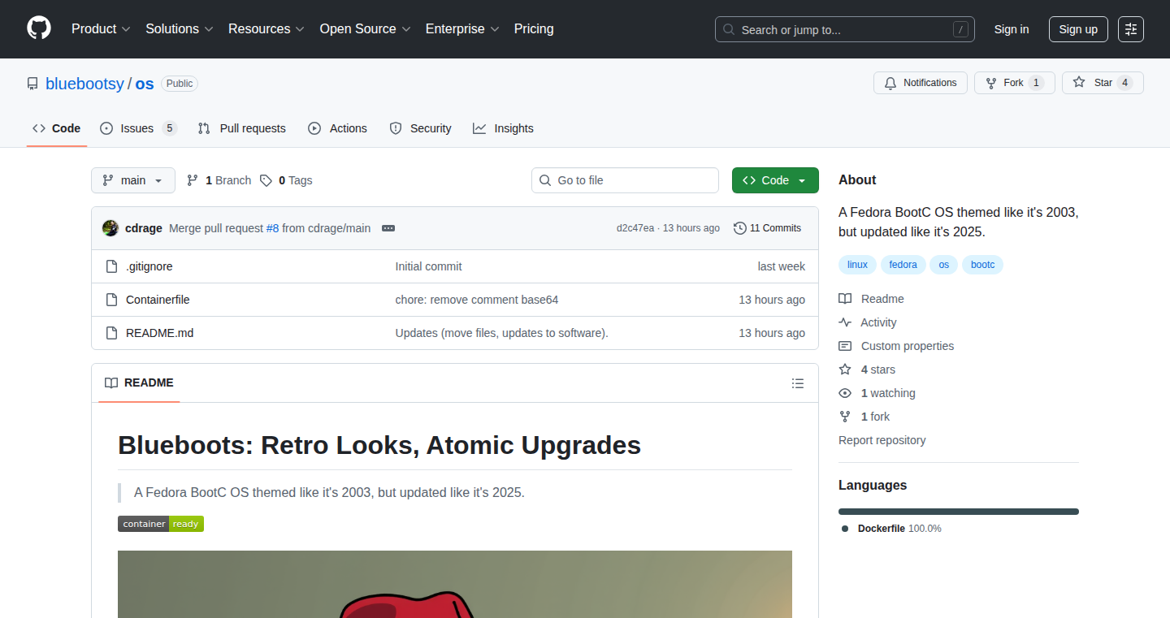Click the Sign in link
This screenshot has height=618, width=1170.
[x=1012, y=29]
